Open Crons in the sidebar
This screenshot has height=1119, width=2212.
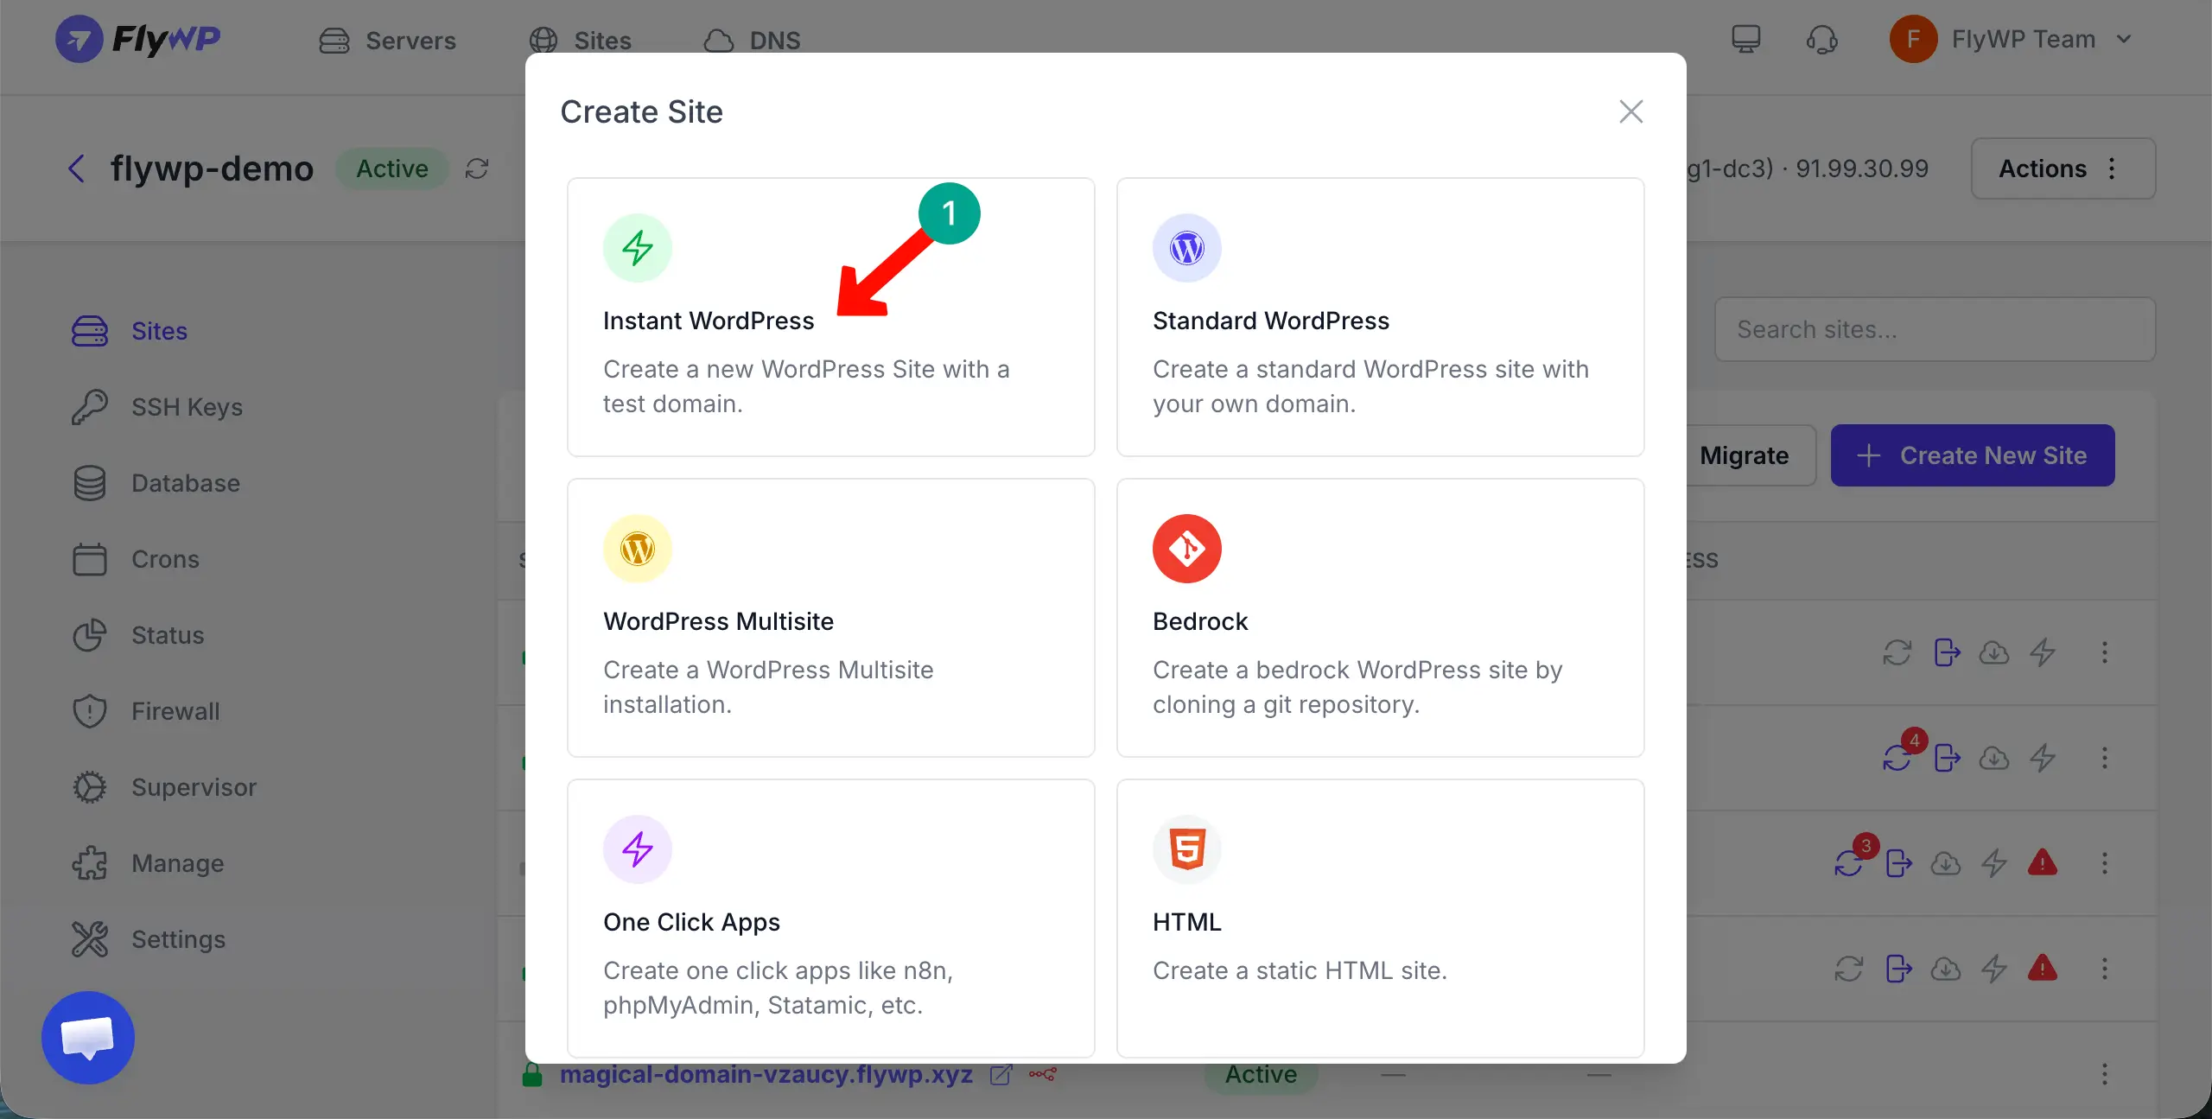tap(136, 559)
